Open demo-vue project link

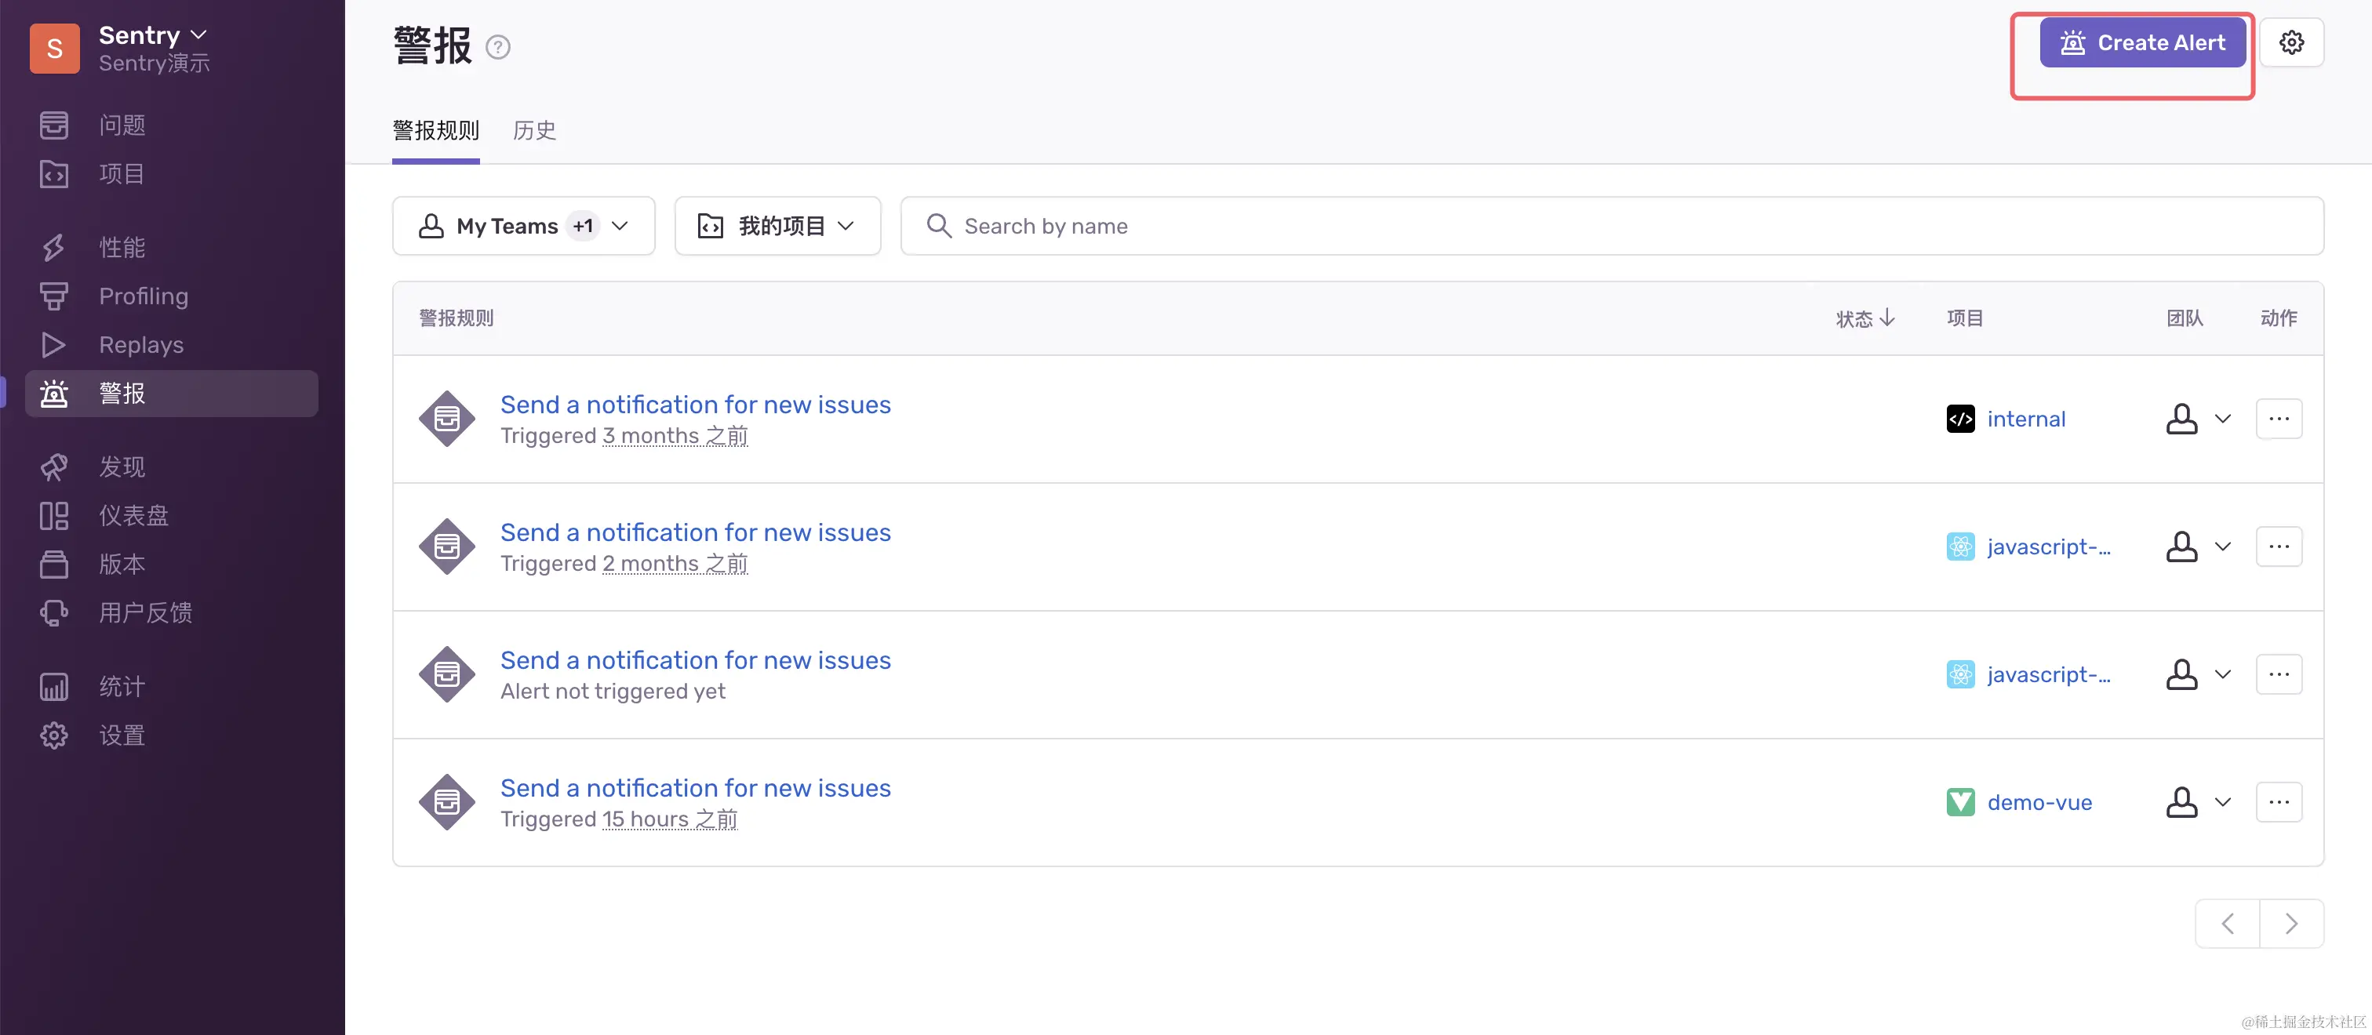tap(2039, 802)
